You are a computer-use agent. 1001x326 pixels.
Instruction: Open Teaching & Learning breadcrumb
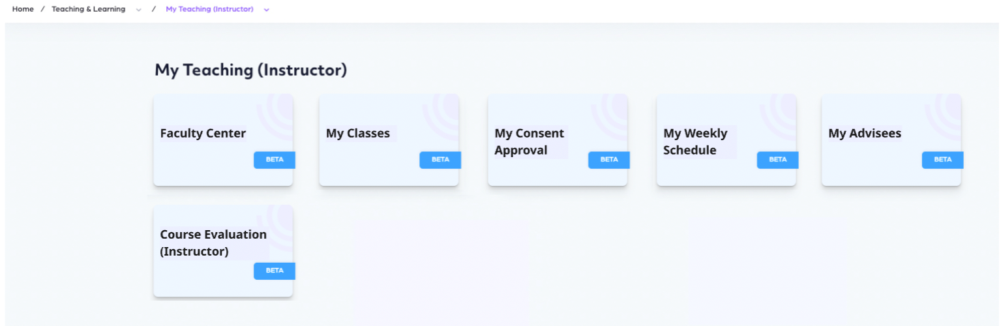[x=88, y=9]
